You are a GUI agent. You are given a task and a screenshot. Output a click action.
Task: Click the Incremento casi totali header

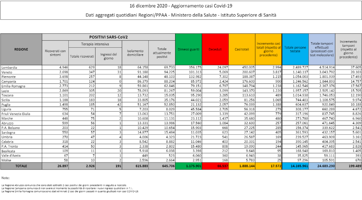(268, 49)
